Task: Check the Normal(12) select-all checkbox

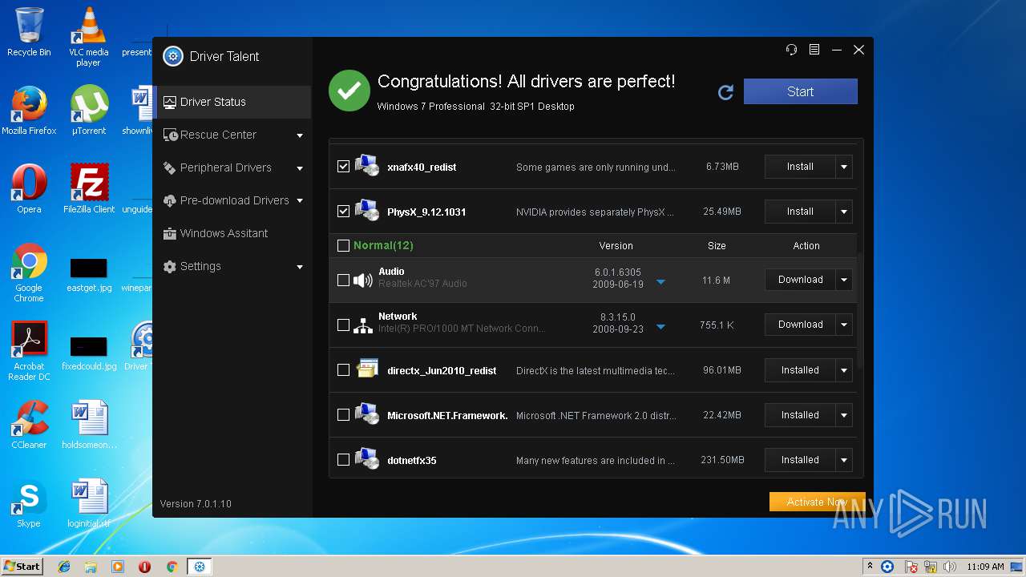Action: tap(343, 246)
